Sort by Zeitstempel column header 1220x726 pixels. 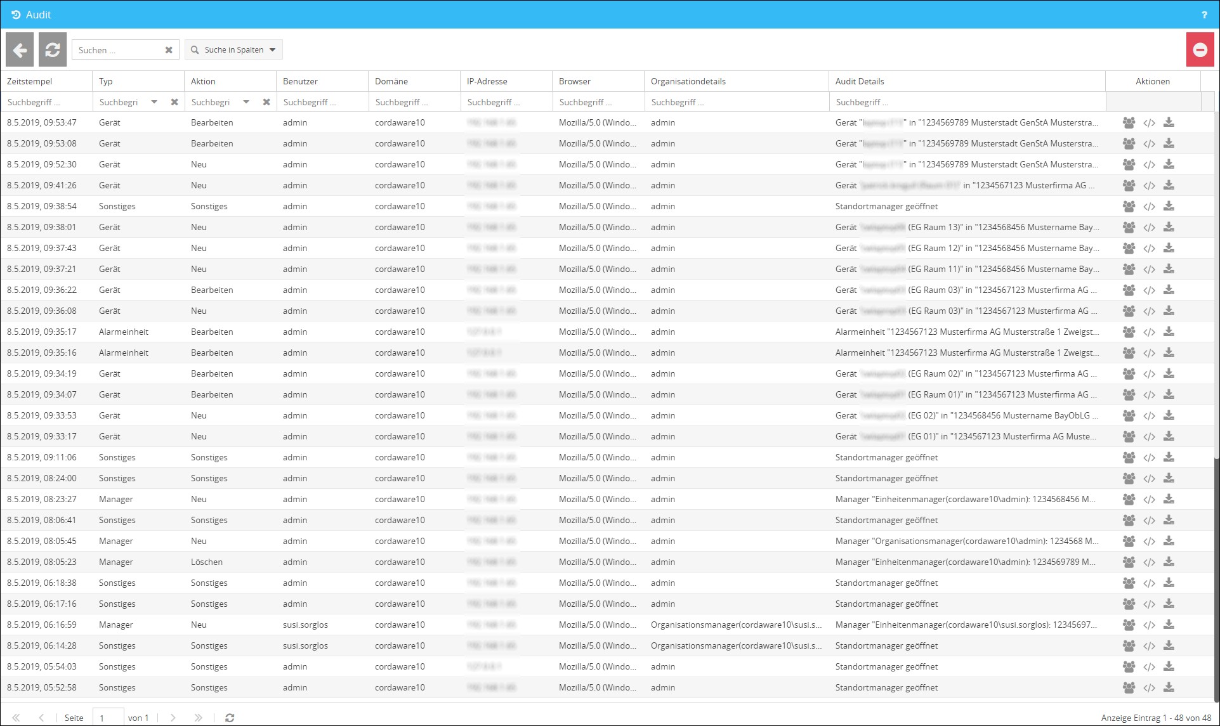[46, 81]
